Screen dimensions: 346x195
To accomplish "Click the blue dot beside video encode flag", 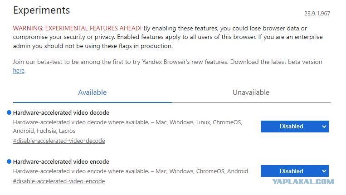I will (9, 162).
